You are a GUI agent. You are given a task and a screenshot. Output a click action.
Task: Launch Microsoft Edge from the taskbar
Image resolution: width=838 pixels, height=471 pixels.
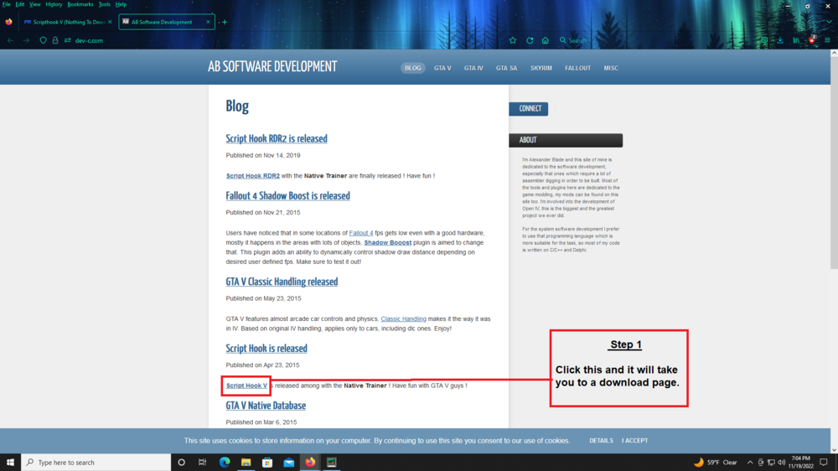click(225, 462)
